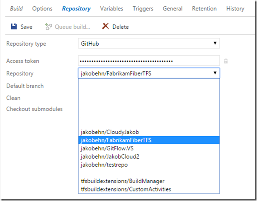The image size is (257, 201).
Task: Select jakobehn/JakobCloud2 repository
Action: [149, 157]
